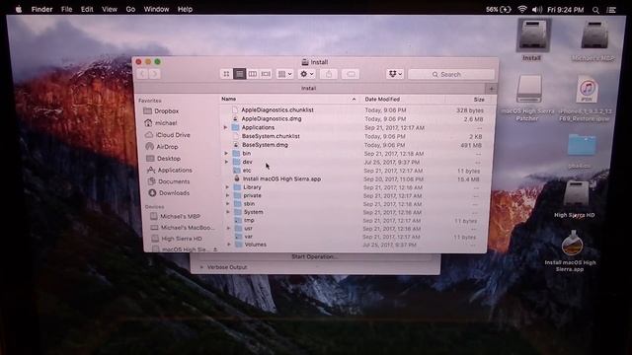Open the Edit menu
The height and width of the screenshot is (355, 632).
point(87,9)
